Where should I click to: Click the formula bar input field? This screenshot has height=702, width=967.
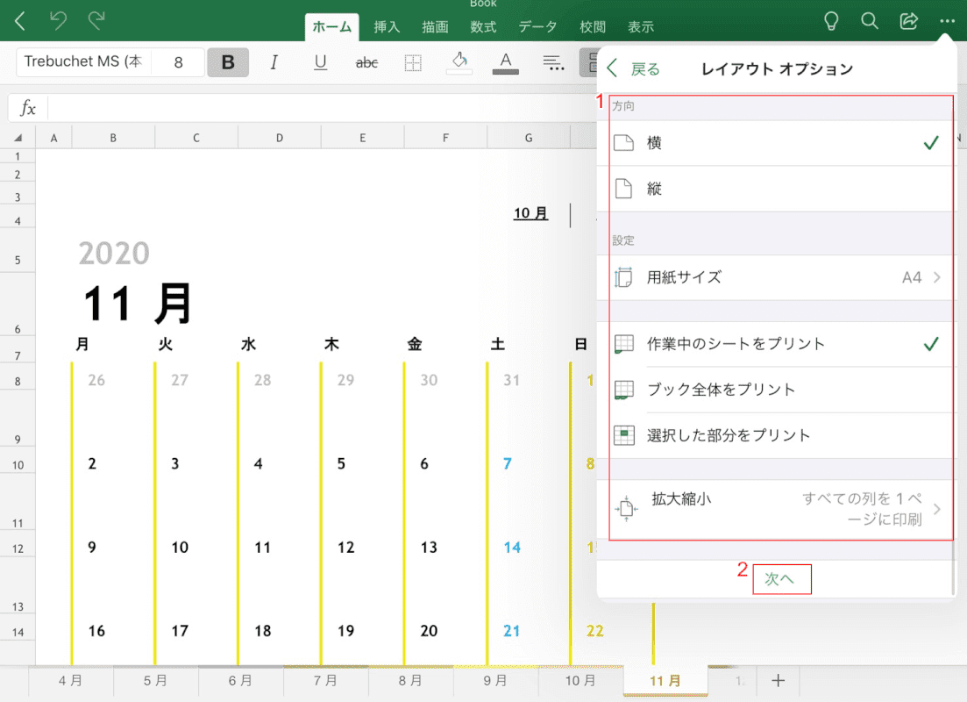coord(321,108)
